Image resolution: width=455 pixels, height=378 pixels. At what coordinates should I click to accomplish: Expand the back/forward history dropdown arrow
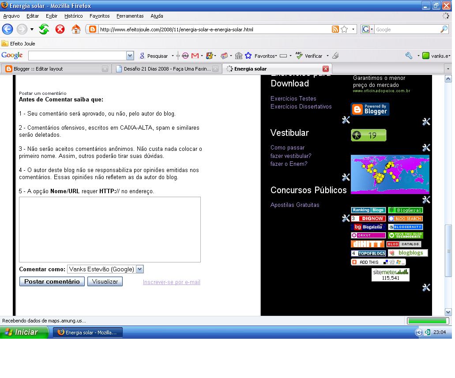coord(32,29)
